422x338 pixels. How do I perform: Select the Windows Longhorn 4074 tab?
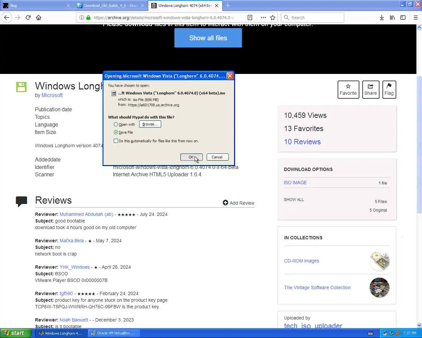pos(185,6)
